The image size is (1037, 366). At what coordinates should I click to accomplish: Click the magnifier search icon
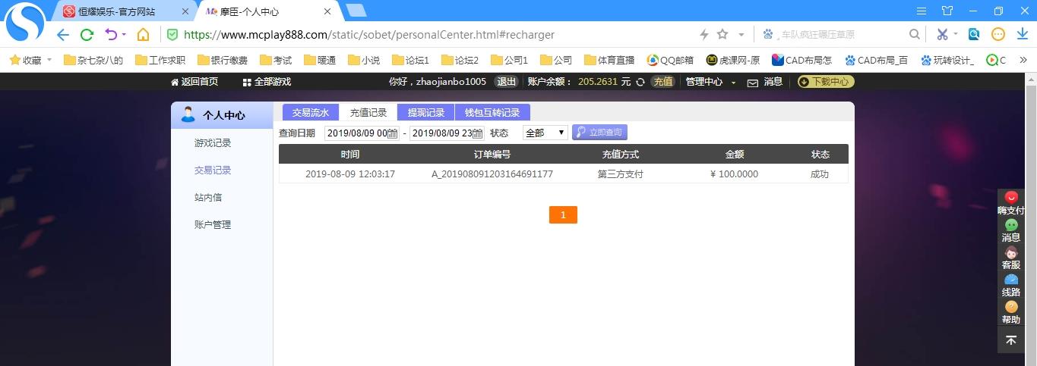tap(915, 35)
